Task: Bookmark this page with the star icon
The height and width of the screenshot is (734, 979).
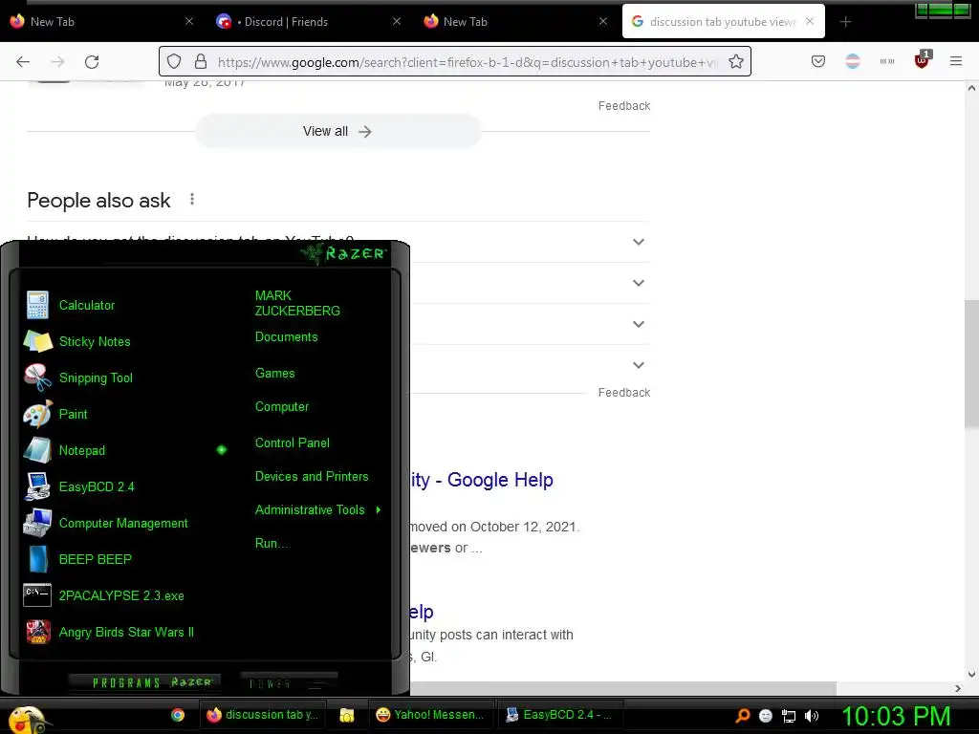Action: pos(736,61)
